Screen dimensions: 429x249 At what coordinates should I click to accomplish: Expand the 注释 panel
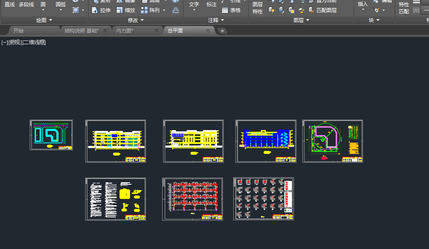tap(216, 20)
